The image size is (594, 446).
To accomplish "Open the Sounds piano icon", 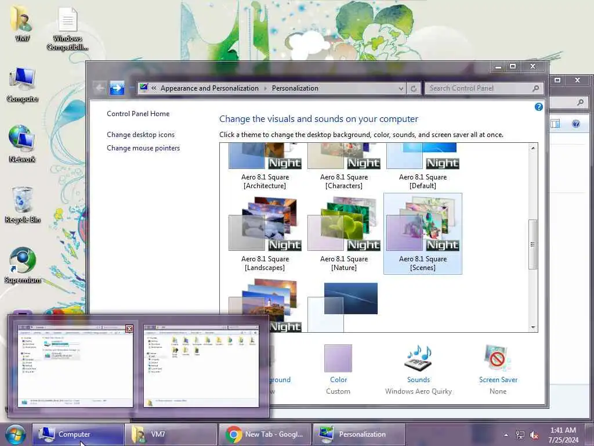I will 419,358.
